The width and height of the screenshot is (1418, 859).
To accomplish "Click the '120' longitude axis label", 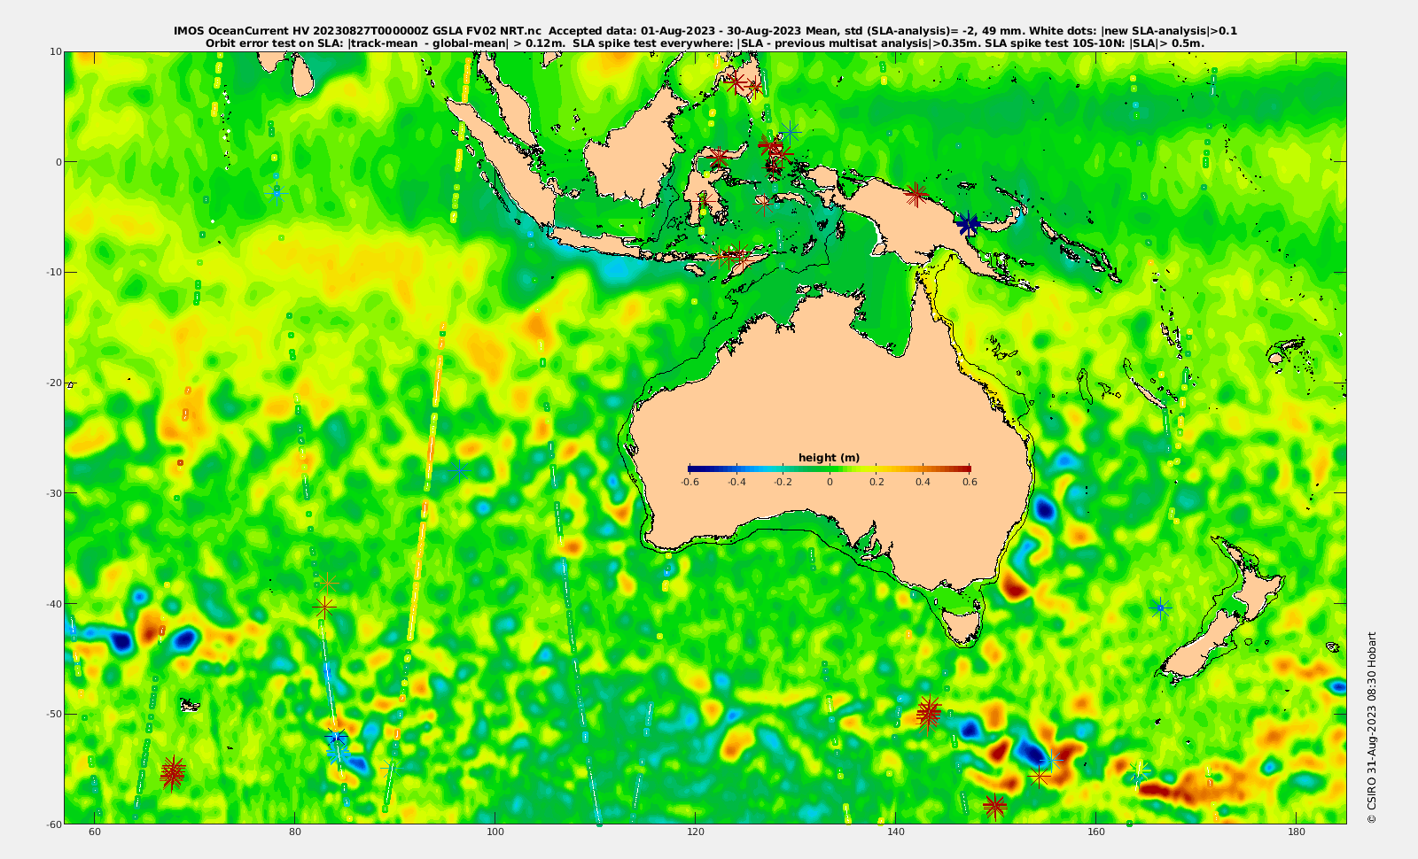I will point(696,832).
